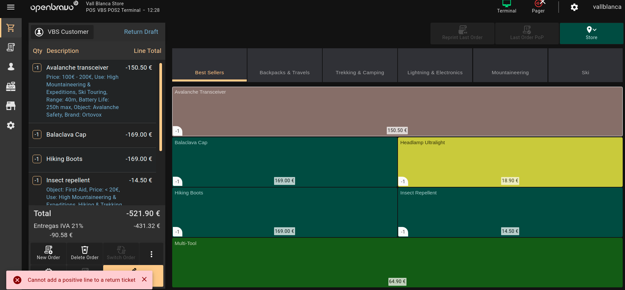Viewport: 625px width, 290px height.
Task: Open the vallblanca user menu
Action: click(607, 7)
